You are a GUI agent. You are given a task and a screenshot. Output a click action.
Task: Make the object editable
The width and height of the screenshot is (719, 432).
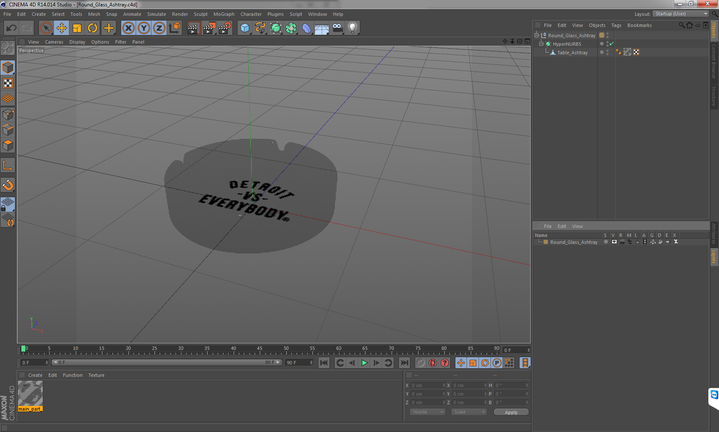point(8,48)
